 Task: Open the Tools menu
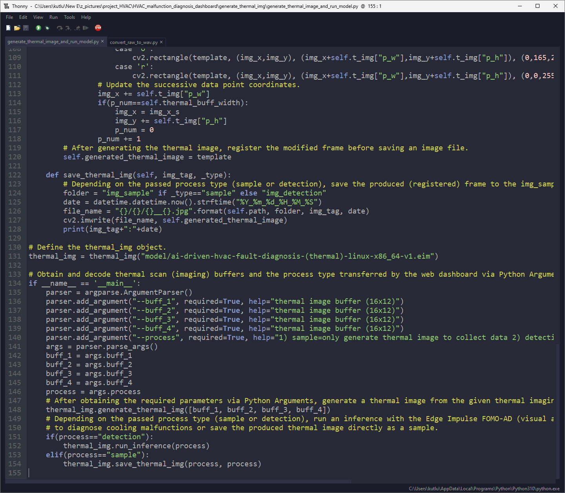point(69,17)
